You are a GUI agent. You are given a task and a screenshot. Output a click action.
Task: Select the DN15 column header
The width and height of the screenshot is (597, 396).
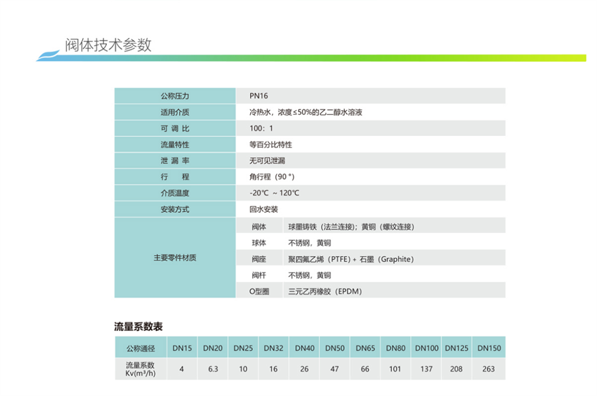pyautogui.click(x=182, y=348)
